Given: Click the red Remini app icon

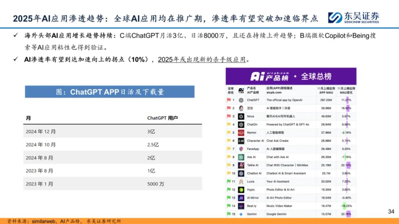Looking at the screenshot, I should (241, 133).
